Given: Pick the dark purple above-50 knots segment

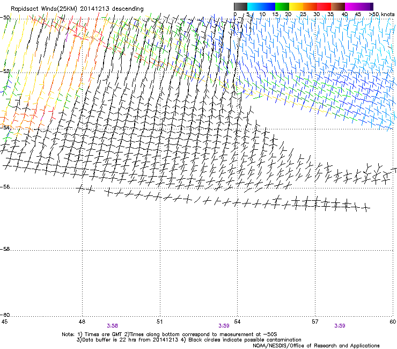Looking at the screenshot, I should tap(372, 6).
